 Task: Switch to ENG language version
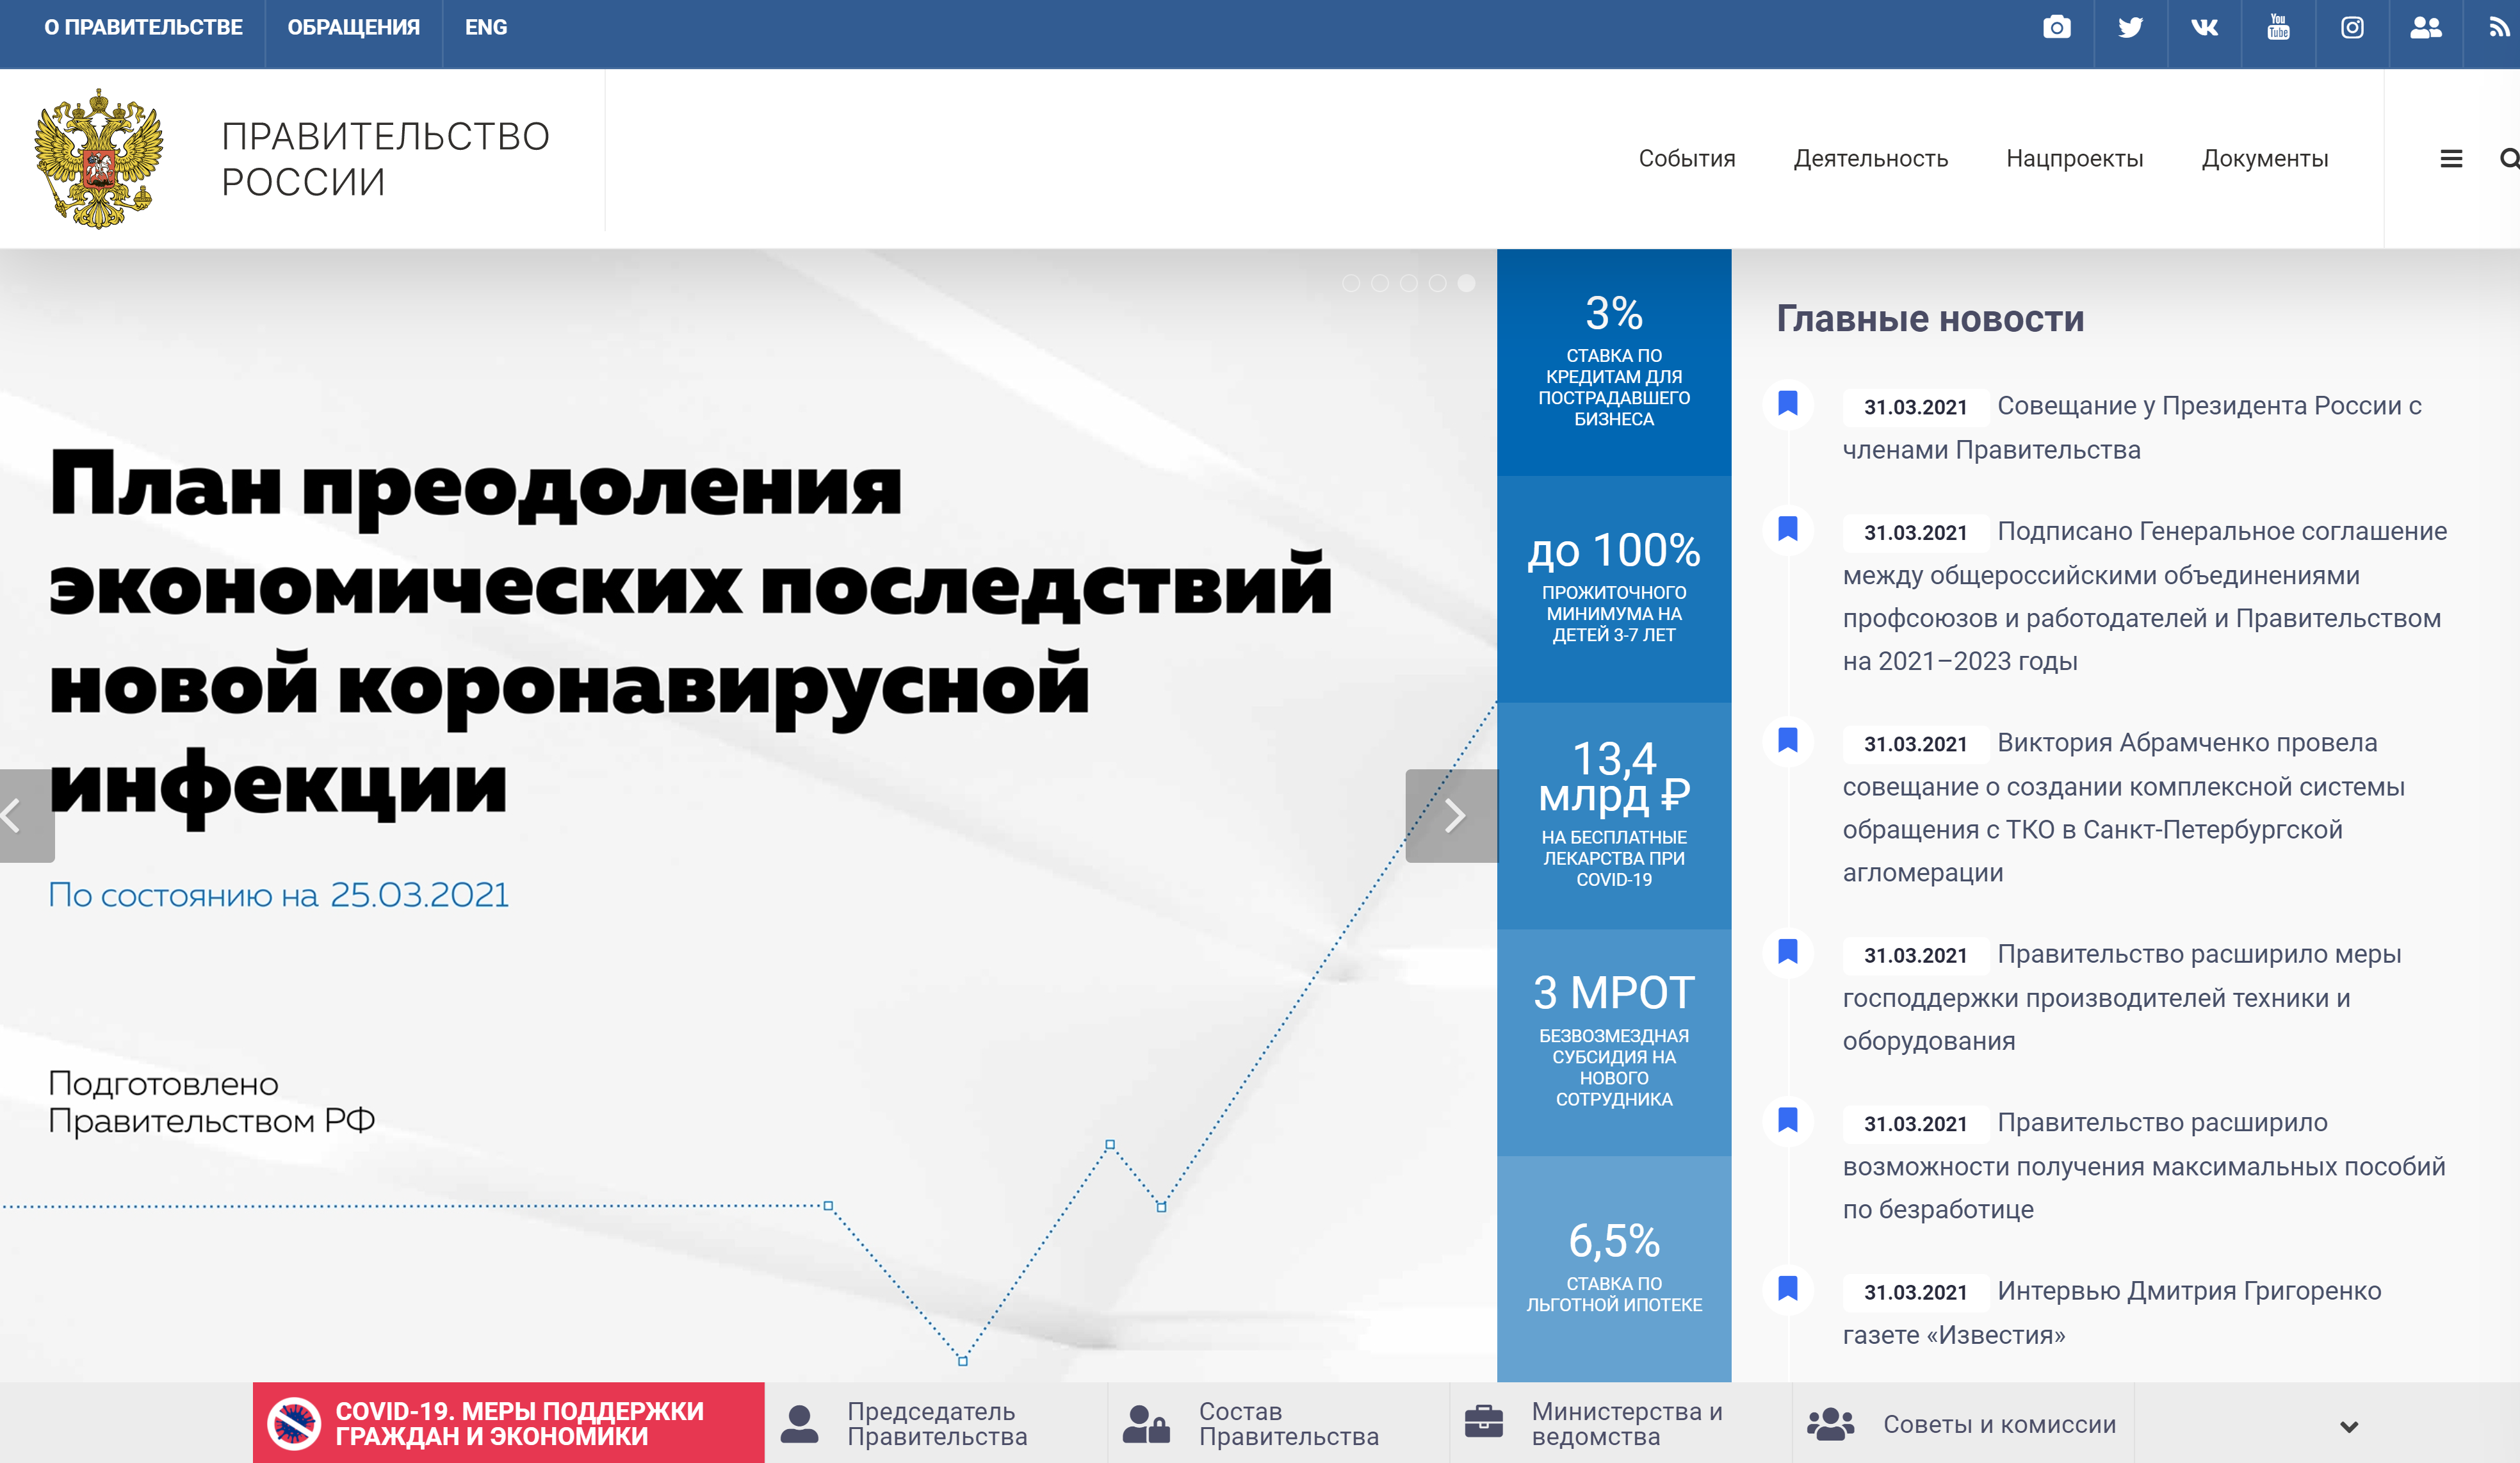point(486,27)
